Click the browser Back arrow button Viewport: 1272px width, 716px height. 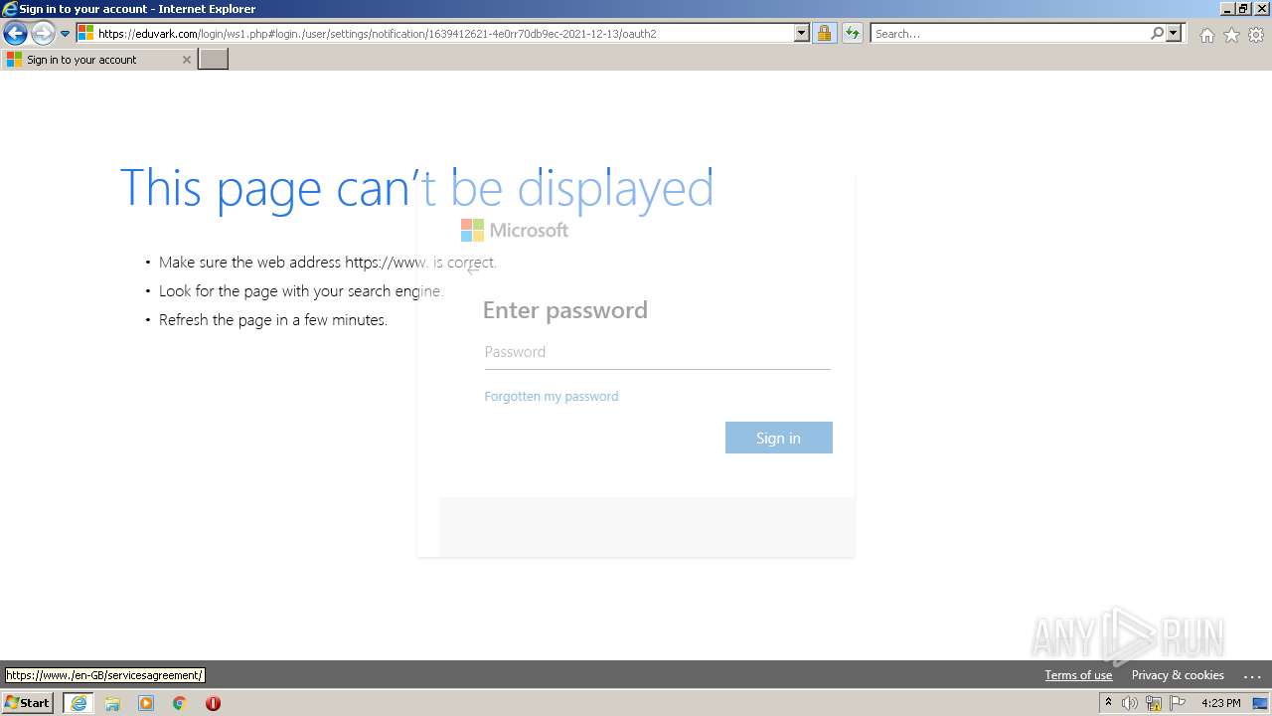coord(15,34)
